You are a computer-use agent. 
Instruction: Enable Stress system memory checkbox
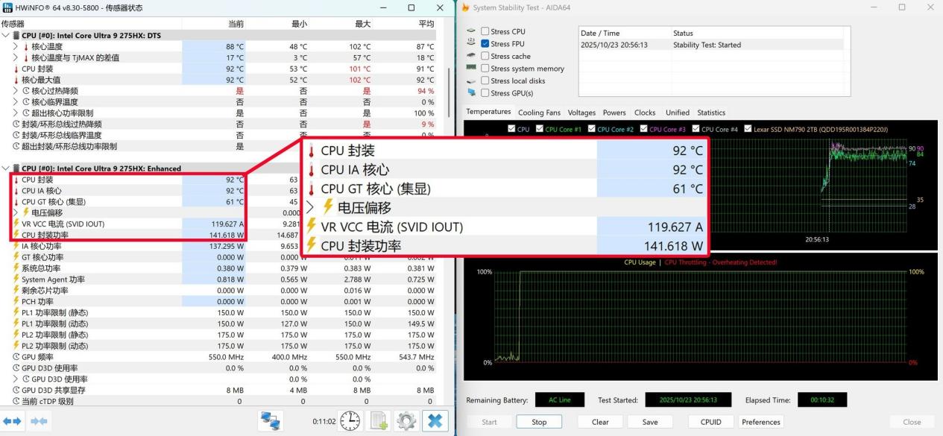(485, 69)
